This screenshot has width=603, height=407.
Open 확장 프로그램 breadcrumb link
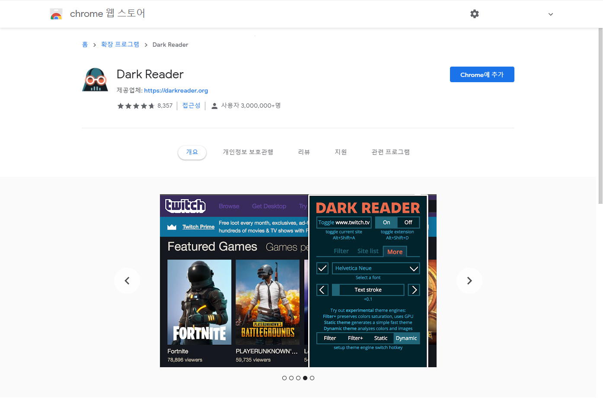pyautogui.click(x=120, y=45)
